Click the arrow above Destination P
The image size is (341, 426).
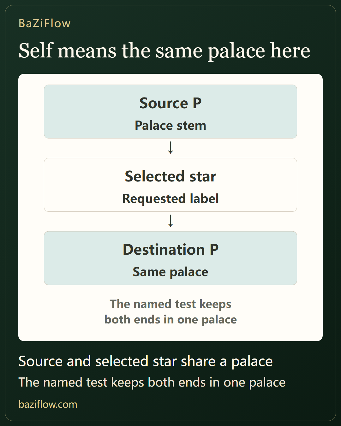pos(170,221)
